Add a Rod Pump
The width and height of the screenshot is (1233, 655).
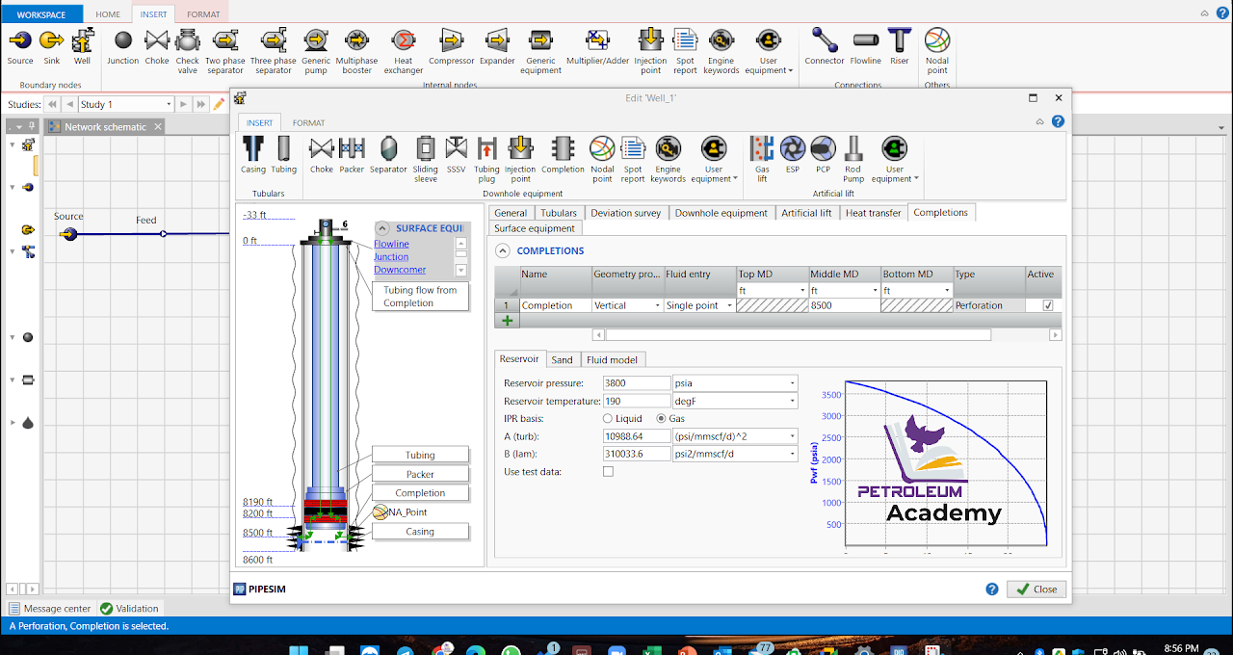coord(853,159)
